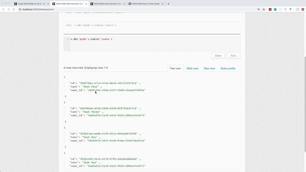Screen dimensions: 306x172
Task: Open the red square extension icon
Action: click(x=270, y=10)
